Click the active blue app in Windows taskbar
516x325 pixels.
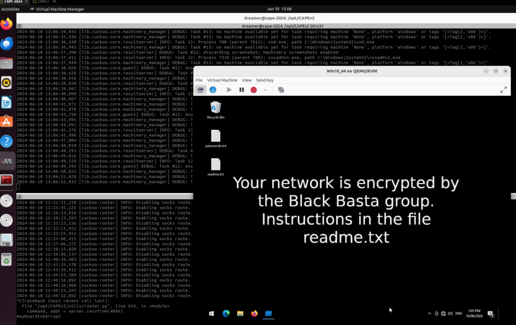[269, 313]
